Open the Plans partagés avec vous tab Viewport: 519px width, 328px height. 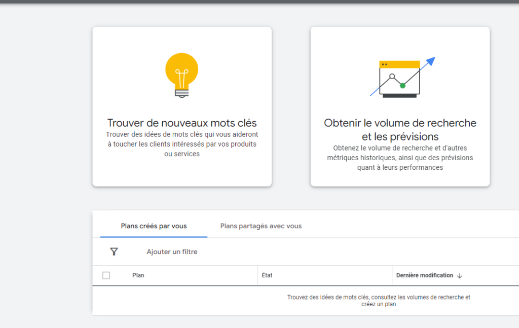261,226
